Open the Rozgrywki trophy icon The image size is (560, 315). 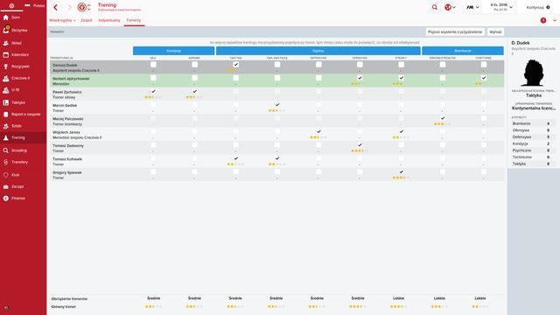pyautogui.click(x=6, y=66)
